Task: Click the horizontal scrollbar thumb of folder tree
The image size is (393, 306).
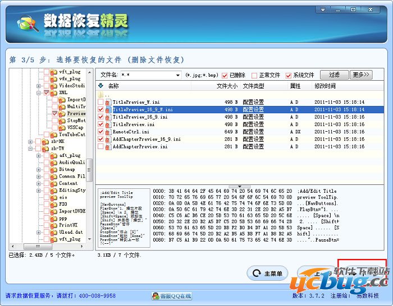Action: pyautogui.click(x=38, y=247)
